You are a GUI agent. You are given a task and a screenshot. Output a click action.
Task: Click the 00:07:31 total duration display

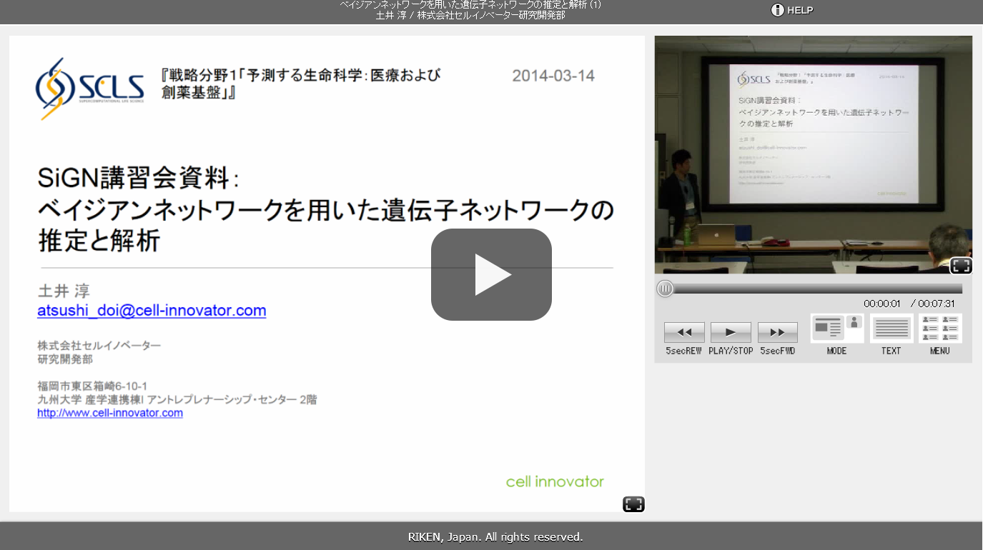pyautogui.click(x=937, y=304)
